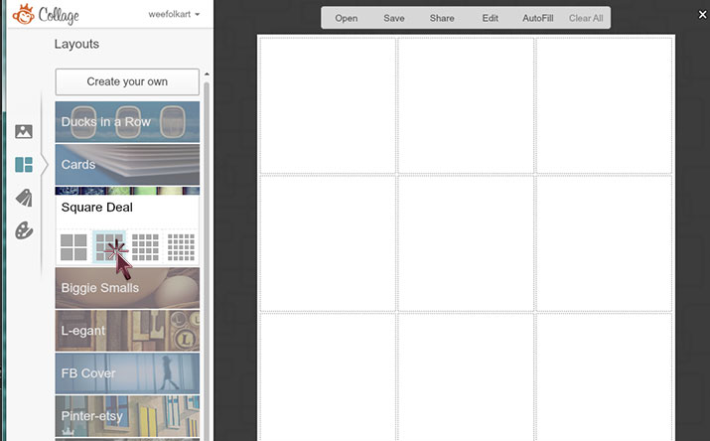Open the Swatches panel icon in sidebar
The height and width of the screenshot is (441, 710).
24,198
